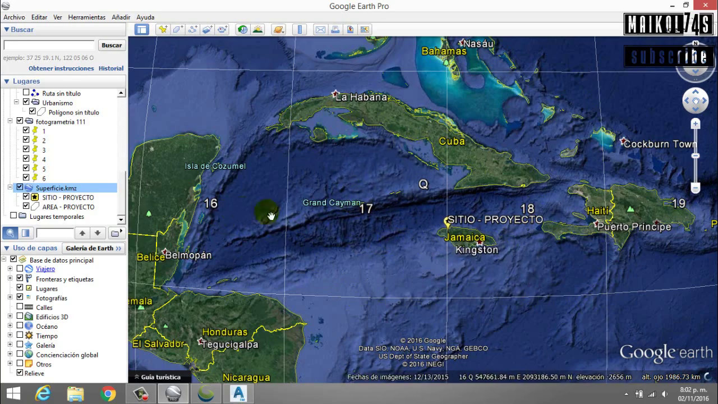Enable the Calles layer checkbox
Screen dimensions: 718x404
pyautogui.click(x=20, y=307)
